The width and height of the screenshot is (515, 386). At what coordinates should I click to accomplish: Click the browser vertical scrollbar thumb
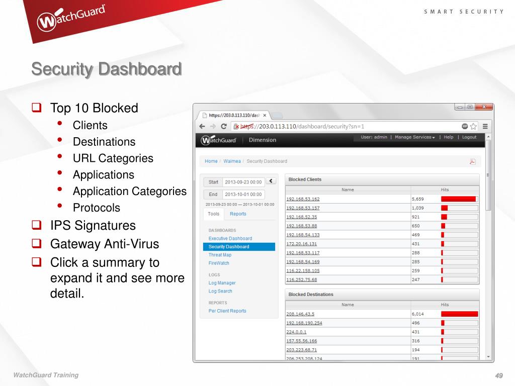pyautogui.click(x=488, y=175)
